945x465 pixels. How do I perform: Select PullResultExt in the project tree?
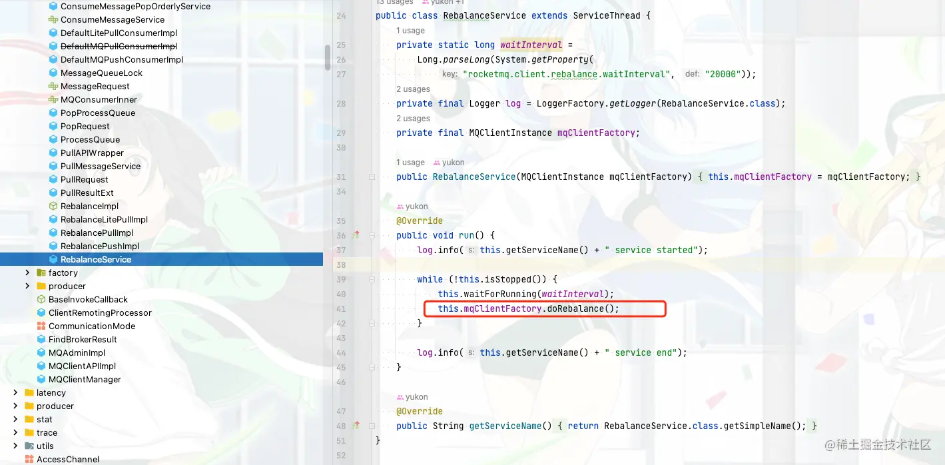pos(87,193)
